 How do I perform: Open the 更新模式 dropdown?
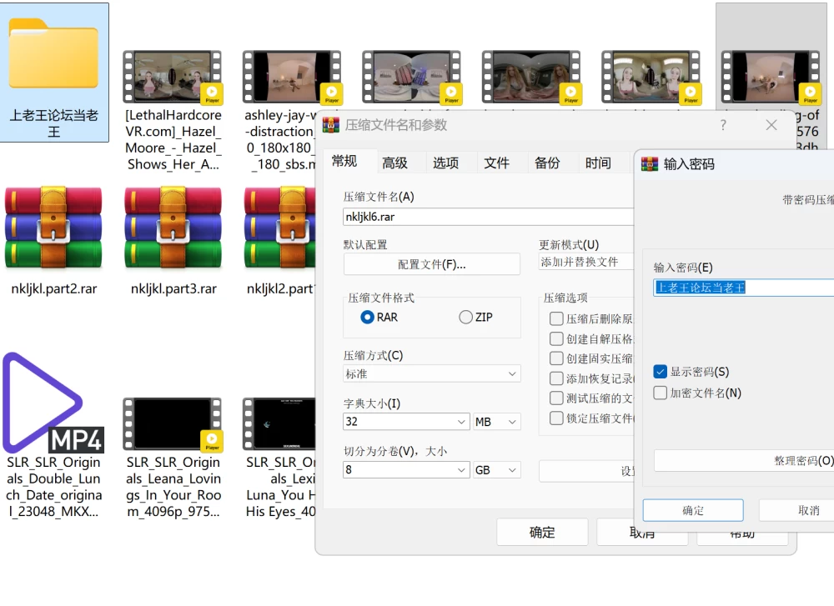(x=586, y=262)
